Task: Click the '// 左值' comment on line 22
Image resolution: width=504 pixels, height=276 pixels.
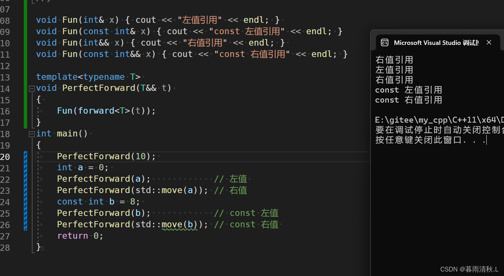Action: [x=231, y=179]
